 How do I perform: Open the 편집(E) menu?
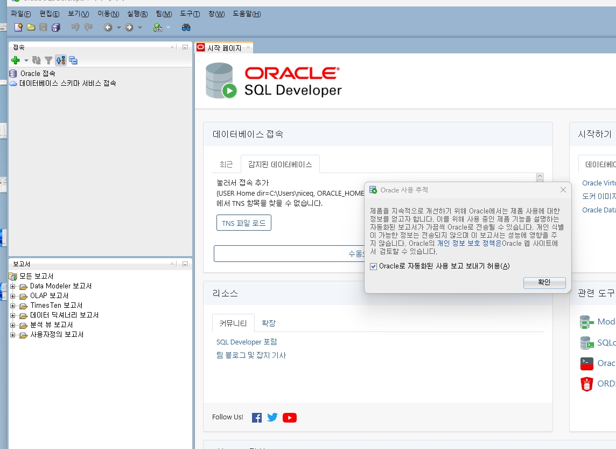tap(50, 14)
